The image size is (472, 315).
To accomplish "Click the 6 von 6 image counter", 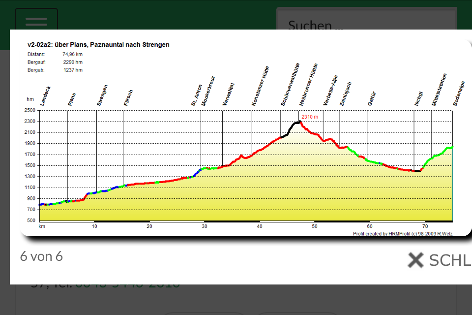I will pyautogui.click(x=41, y=256).
